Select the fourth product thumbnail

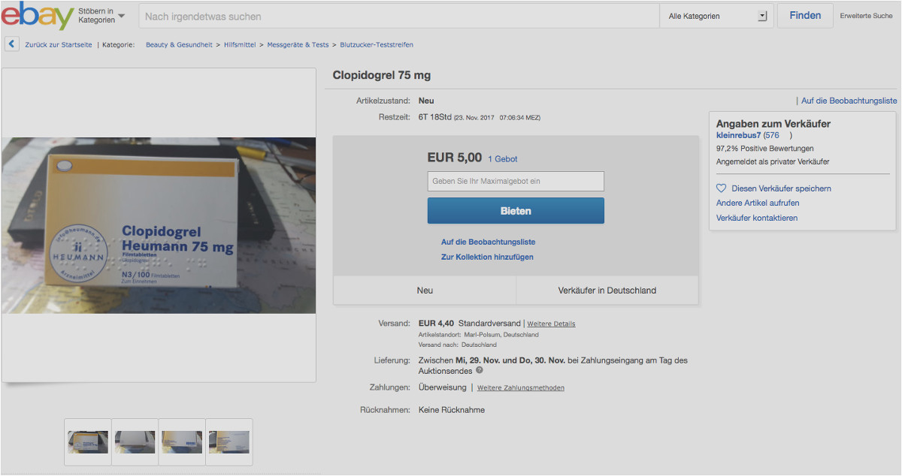(229, 442)
